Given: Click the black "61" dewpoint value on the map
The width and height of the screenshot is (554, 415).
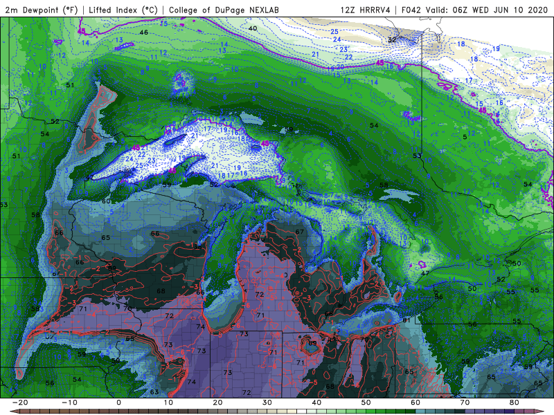Looking at the screenshot, I should click(x=406, y=320).
